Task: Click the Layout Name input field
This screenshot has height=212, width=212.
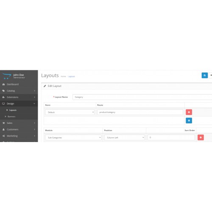Action: [142, 97]
